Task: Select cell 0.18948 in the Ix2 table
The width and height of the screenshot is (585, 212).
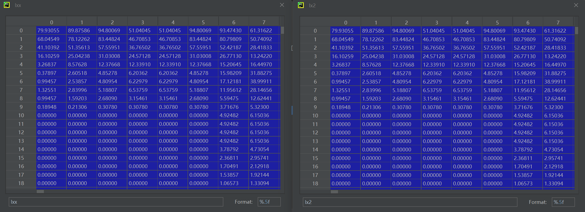Action: [345, 107]
